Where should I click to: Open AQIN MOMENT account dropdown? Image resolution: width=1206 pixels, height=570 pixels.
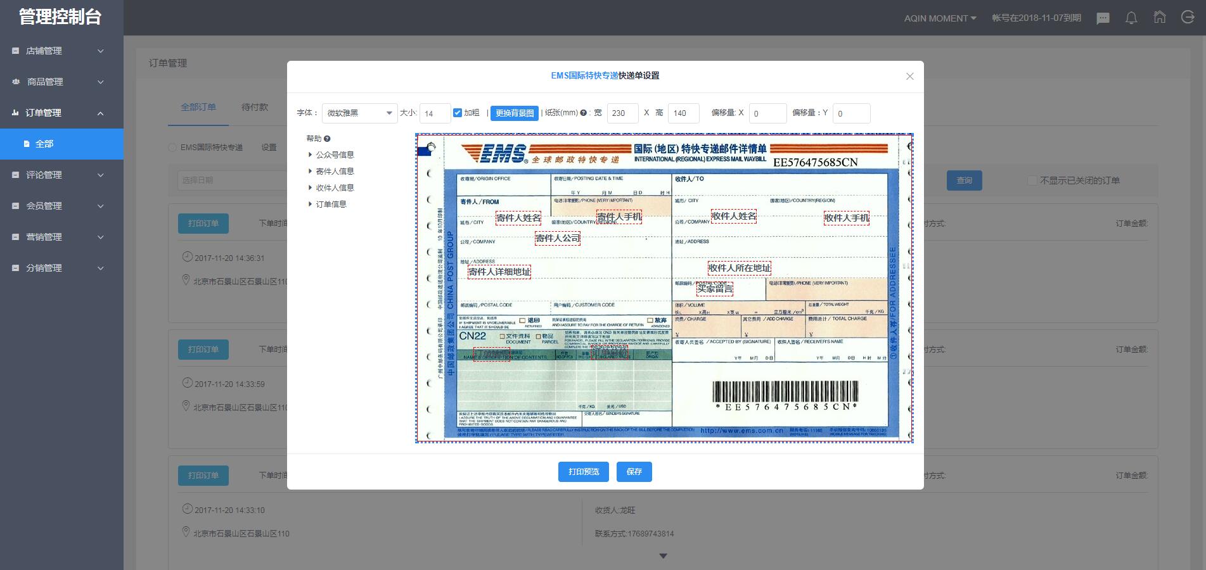pos(940,18)
